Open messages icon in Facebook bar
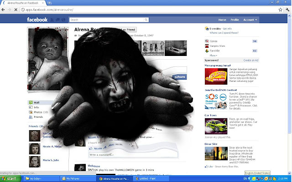Image resolution: width=292 pixels, height=182 pixels. coord(58,20)
